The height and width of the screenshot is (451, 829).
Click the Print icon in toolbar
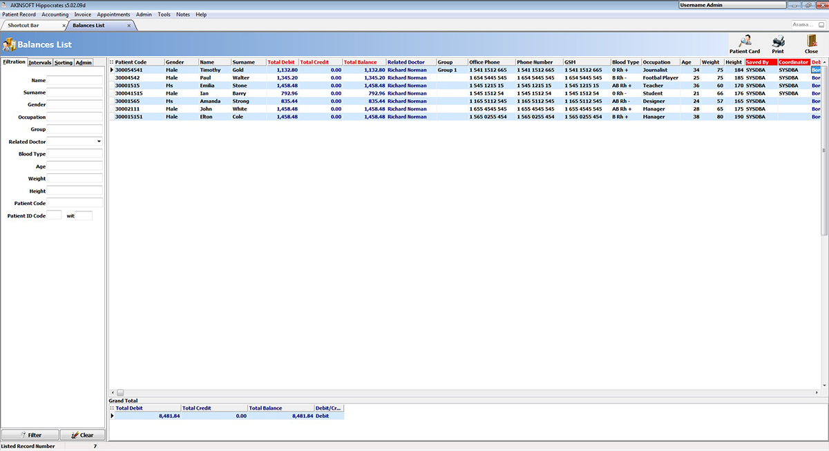click(x=778, y=41)
